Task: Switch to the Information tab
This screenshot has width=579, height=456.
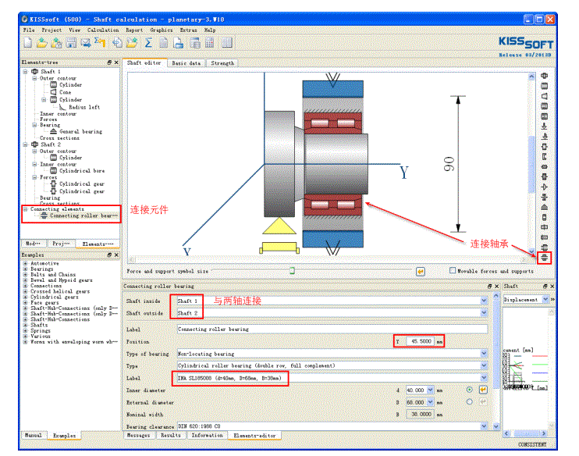Action: point(207,435)
